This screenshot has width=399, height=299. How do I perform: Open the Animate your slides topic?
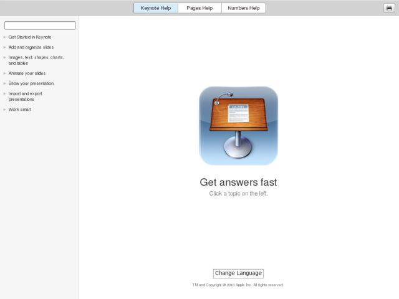coord(27,74)
